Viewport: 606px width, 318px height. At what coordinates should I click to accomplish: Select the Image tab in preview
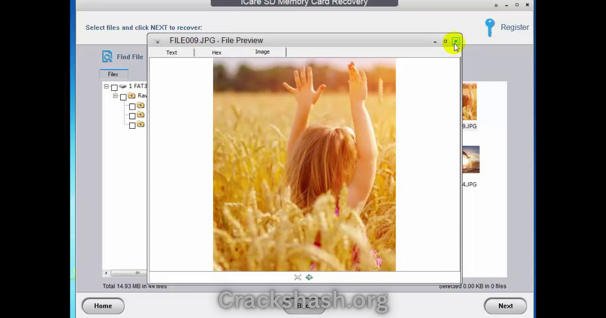click(263, 51)
